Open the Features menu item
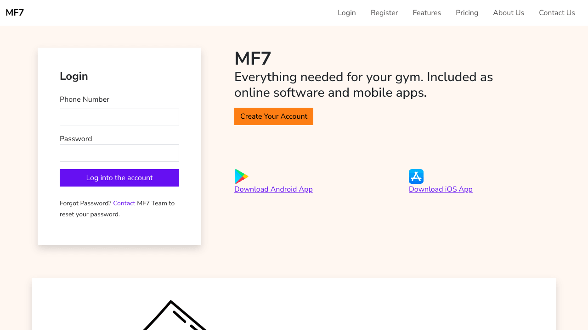This screenshot has height=330, width=588. point(427,13)
